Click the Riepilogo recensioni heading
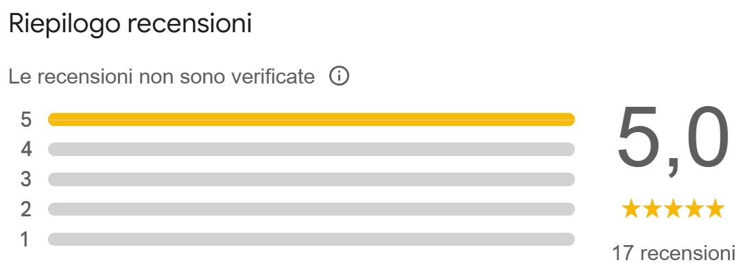The height and width of the screenshot is (280, 756). click(x=130, y=23)
